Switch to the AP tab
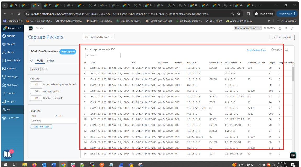Image resolution: width=301 pixels, height=167 pixels. pos(31,61)
